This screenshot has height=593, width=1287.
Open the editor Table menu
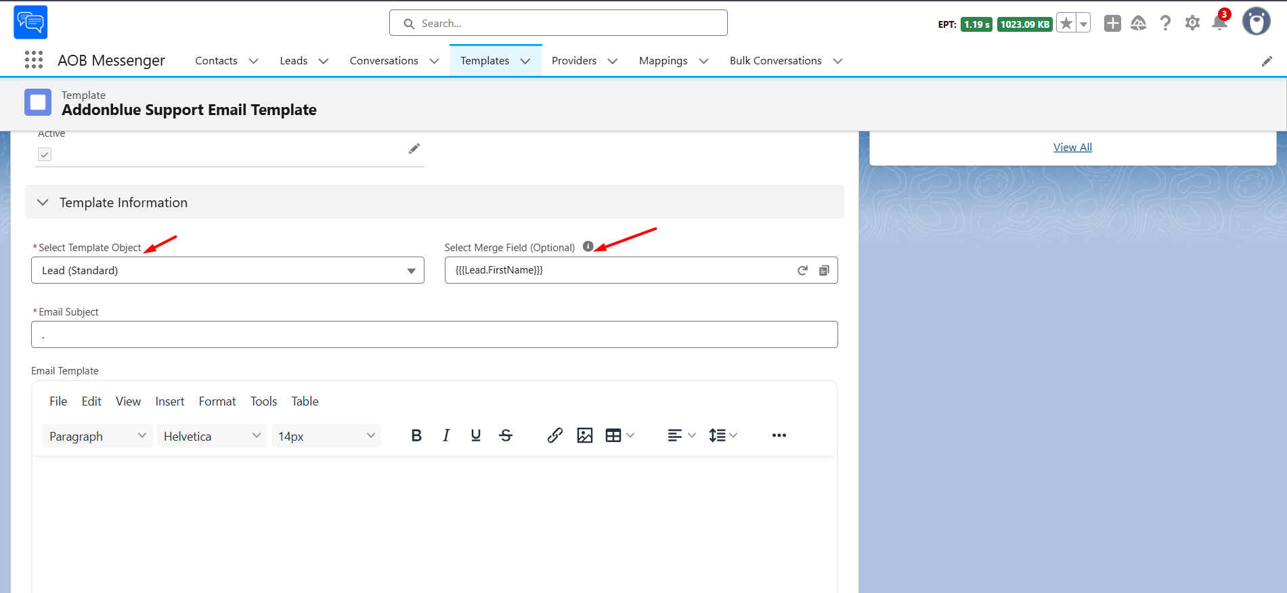pyautogui.click(x=305, y=401)
